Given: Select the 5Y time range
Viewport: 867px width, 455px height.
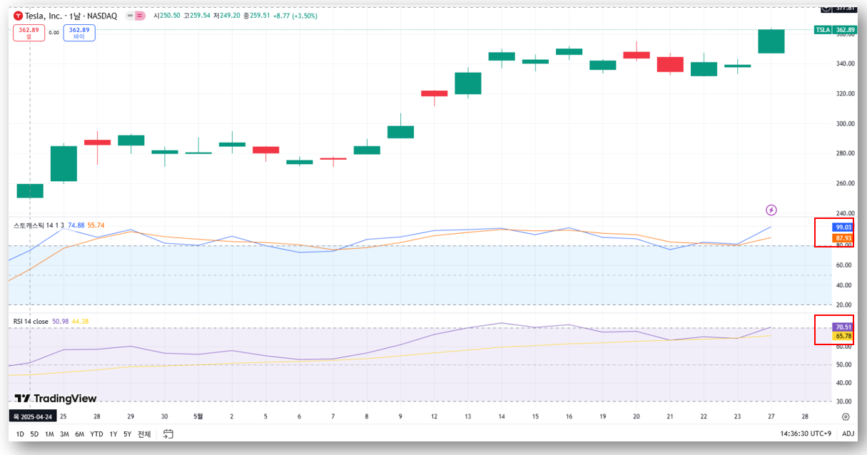Looking at the screenshot, I should tap(127, 434).
